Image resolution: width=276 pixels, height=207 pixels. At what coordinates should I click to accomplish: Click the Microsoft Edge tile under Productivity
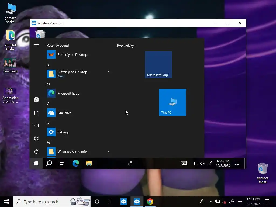click(158, 65)
